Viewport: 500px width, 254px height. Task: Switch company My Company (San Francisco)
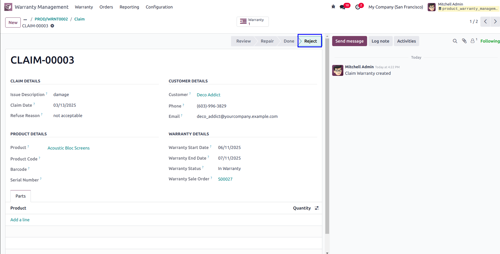[x=396, y=7]
